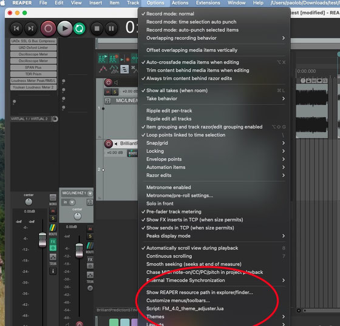Click the red Record transport button
The width and height of the screenshot is (340, 326).
coord(48,28)
